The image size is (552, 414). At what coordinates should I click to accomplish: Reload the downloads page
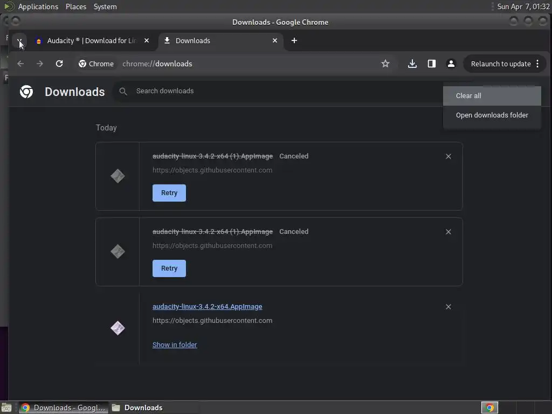[x=59, y=64]
